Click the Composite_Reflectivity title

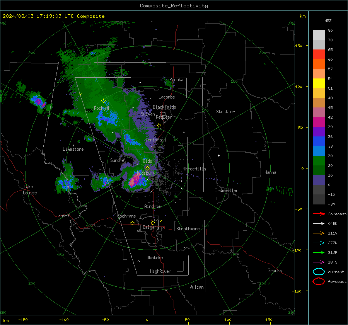point(174,6)
